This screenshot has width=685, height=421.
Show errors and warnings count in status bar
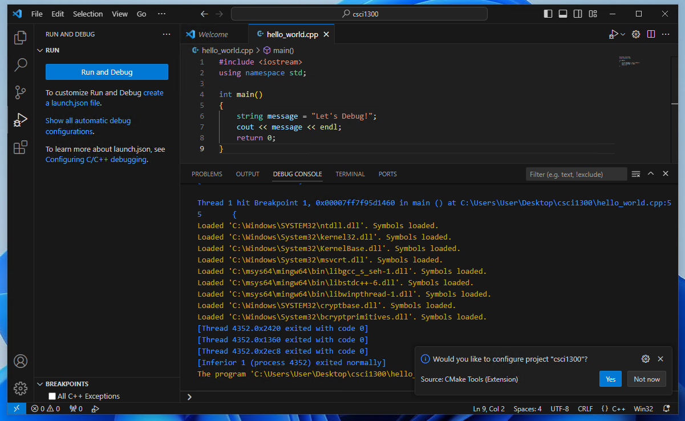click(x=46, y=408)
